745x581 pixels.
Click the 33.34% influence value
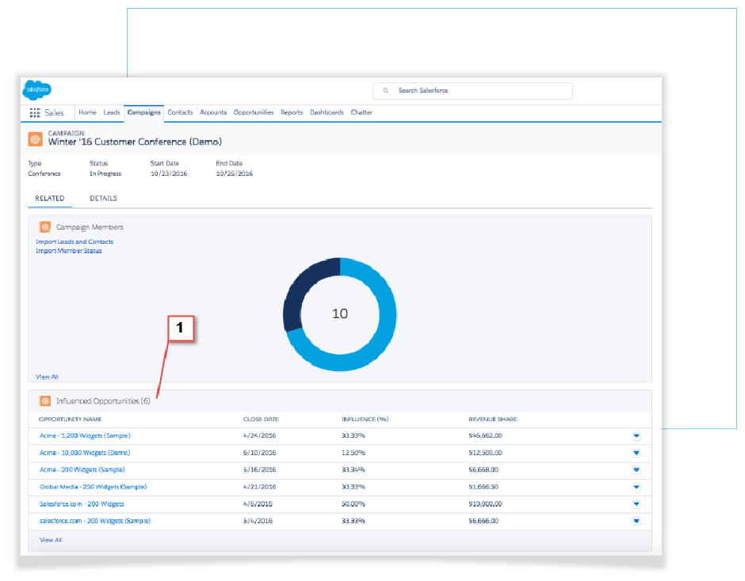click(x=353, y=470)
